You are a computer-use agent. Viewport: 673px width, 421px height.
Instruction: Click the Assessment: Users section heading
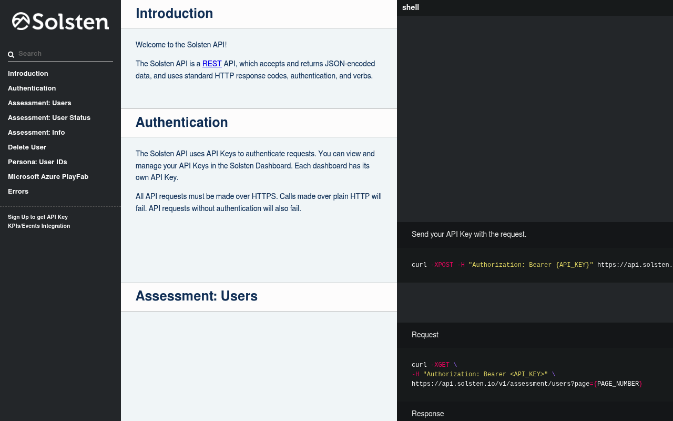(197, 296)
